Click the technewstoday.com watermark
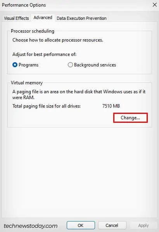This screenshot has width=159, height=232. tap(31, 226)
